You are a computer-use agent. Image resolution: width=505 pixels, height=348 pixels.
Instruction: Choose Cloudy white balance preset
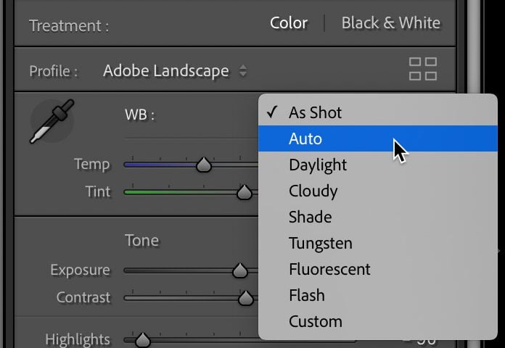[313, 191]
